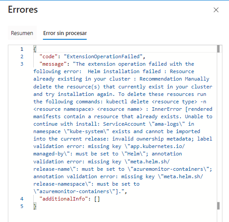Click line number 5 in the gutter
This screenshot has height=222, width=229.
pos(22,206)
